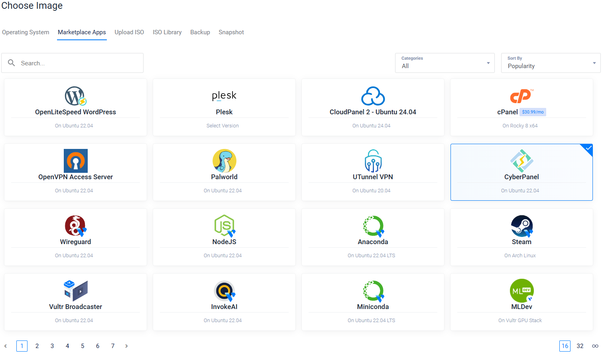This screenshot has width=604, height=356.
Task: Click the InvokeAI circle icon
Action: (224, 291)
